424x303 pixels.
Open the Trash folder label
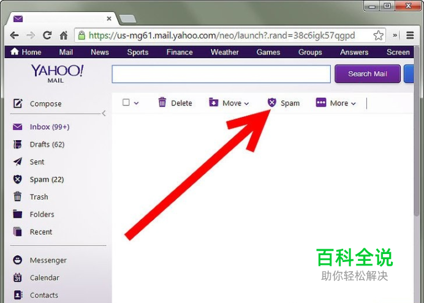39,197
